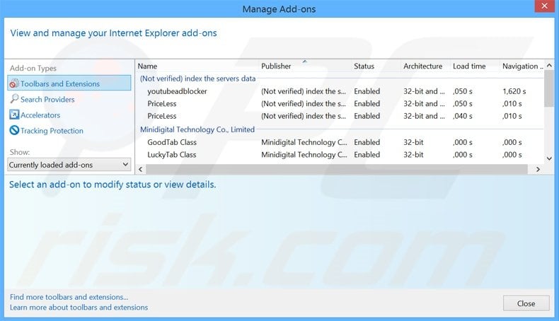Screen dimensions: 559x321
Task: Open Learn more about toolbars and extensions
Action: (x=79, y=308)
